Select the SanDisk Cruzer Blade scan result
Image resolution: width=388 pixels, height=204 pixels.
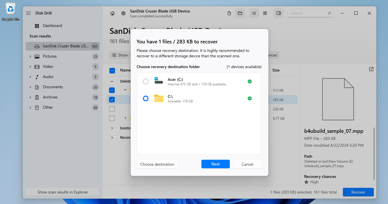[62, 46]
